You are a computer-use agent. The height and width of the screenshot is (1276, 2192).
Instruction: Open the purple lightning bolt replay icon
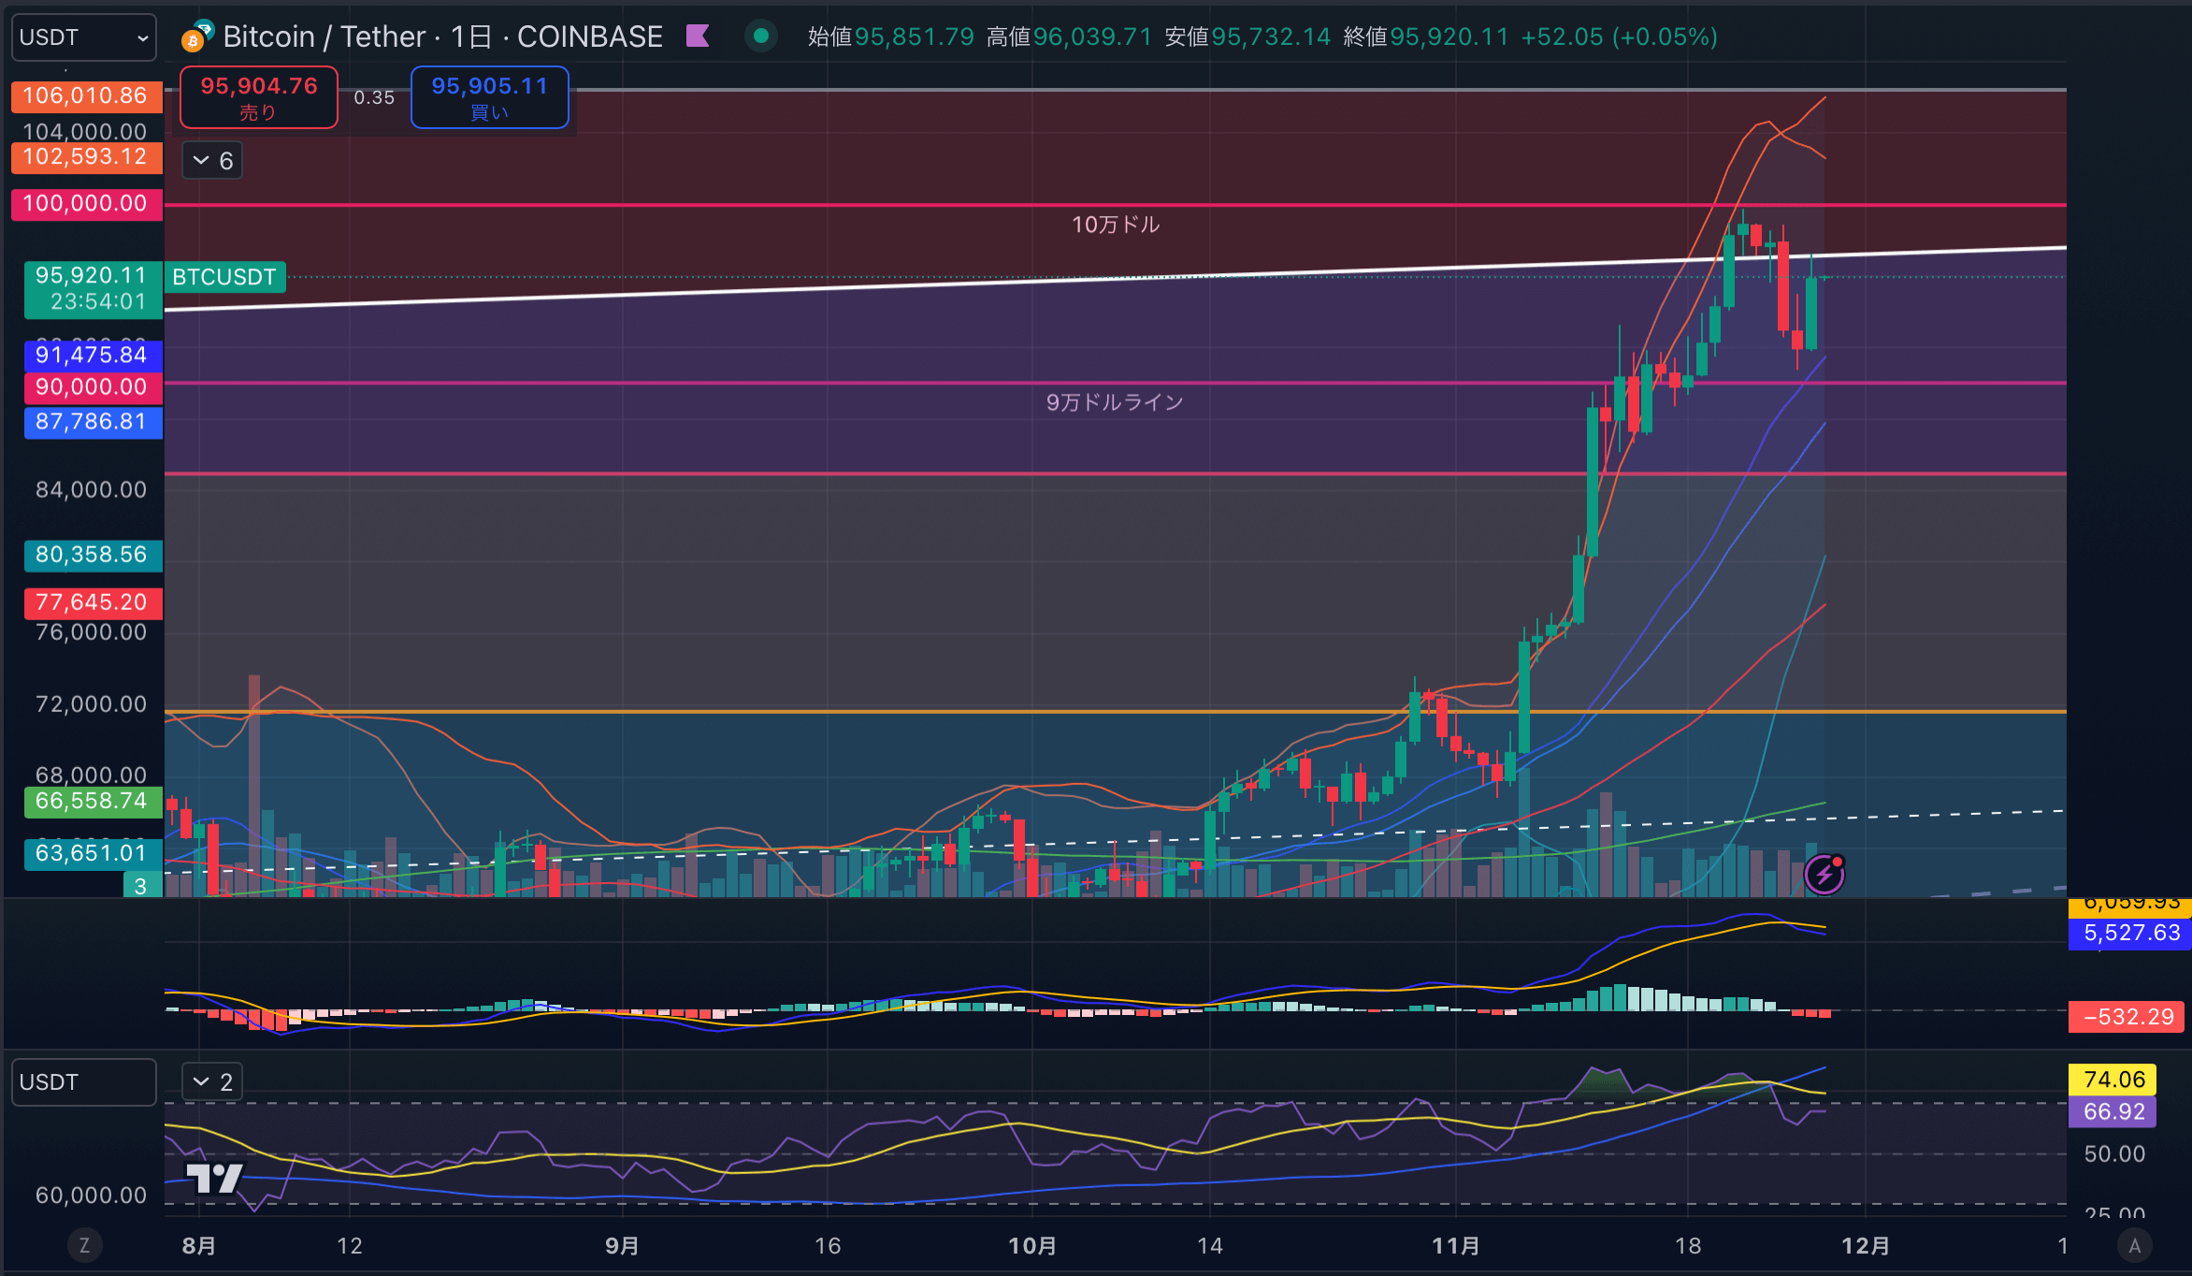point(1824,874)
